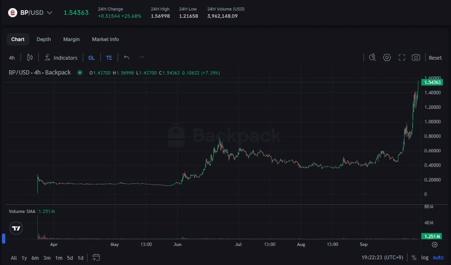Switch to the Chart tab
Screen dimensions: 451x265
pyautogui.click(x=18, y=39)
